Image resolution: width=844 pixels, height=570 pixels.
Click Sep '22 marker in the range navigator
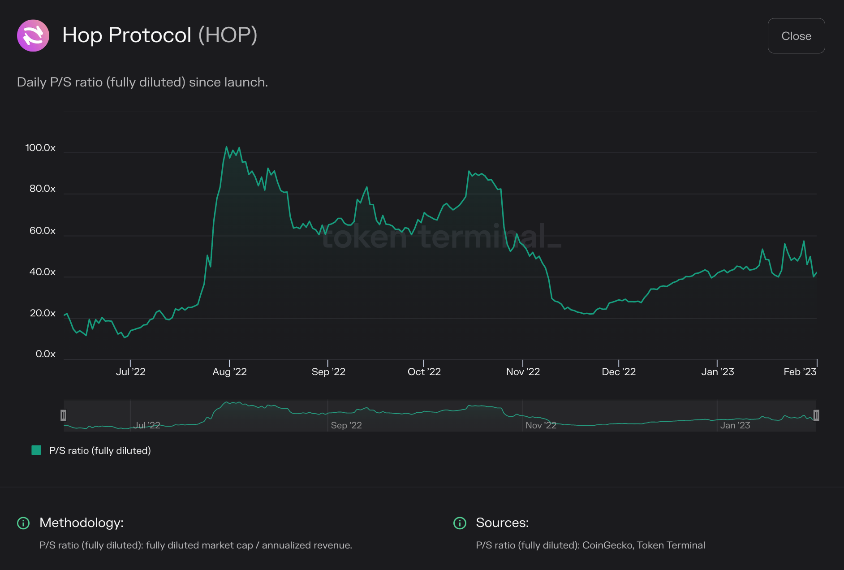coord(346,425)
